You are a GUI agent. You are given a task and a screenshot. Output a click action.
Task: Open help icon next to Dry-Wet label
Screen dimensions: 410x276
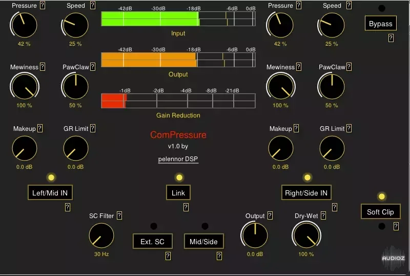coord(323,215)
